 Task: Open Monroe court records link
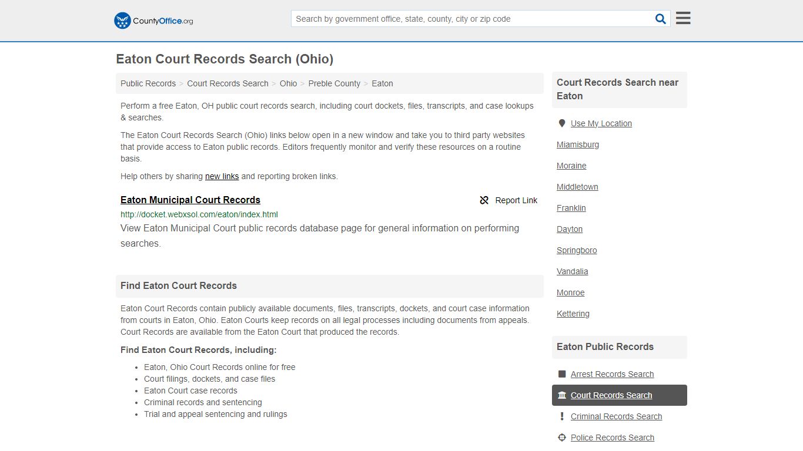pos(571,292)
